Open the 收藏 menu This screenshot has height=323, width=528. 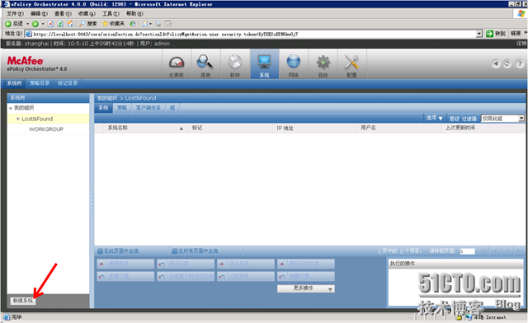pos(87,14)
